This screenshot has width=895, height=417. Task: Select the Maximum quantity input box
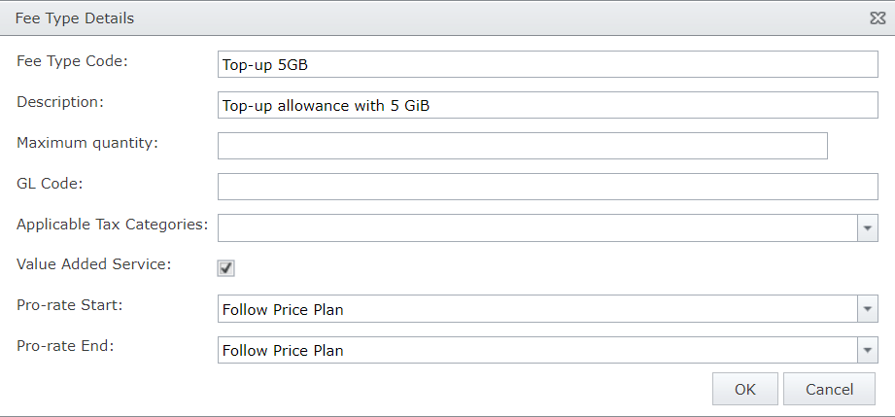tap(522, 146)
